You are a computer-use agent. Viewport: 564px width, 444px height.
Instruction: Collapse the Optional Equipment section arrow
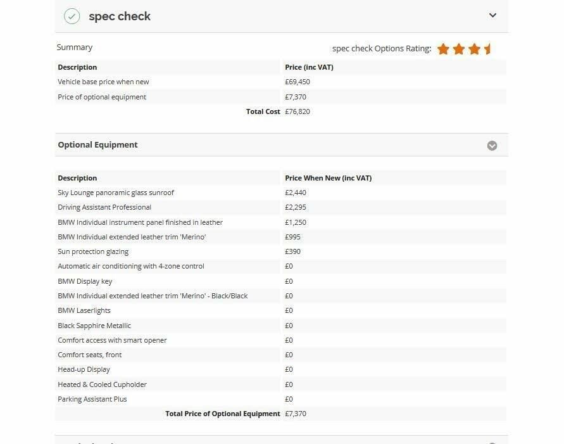click(x=492, y=146)
